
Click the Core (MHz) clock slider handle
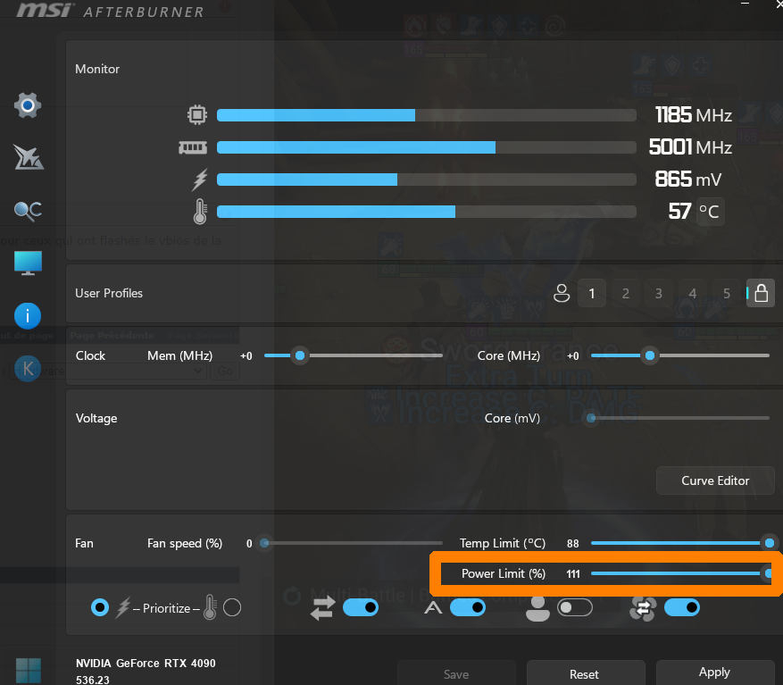(650, 355)
